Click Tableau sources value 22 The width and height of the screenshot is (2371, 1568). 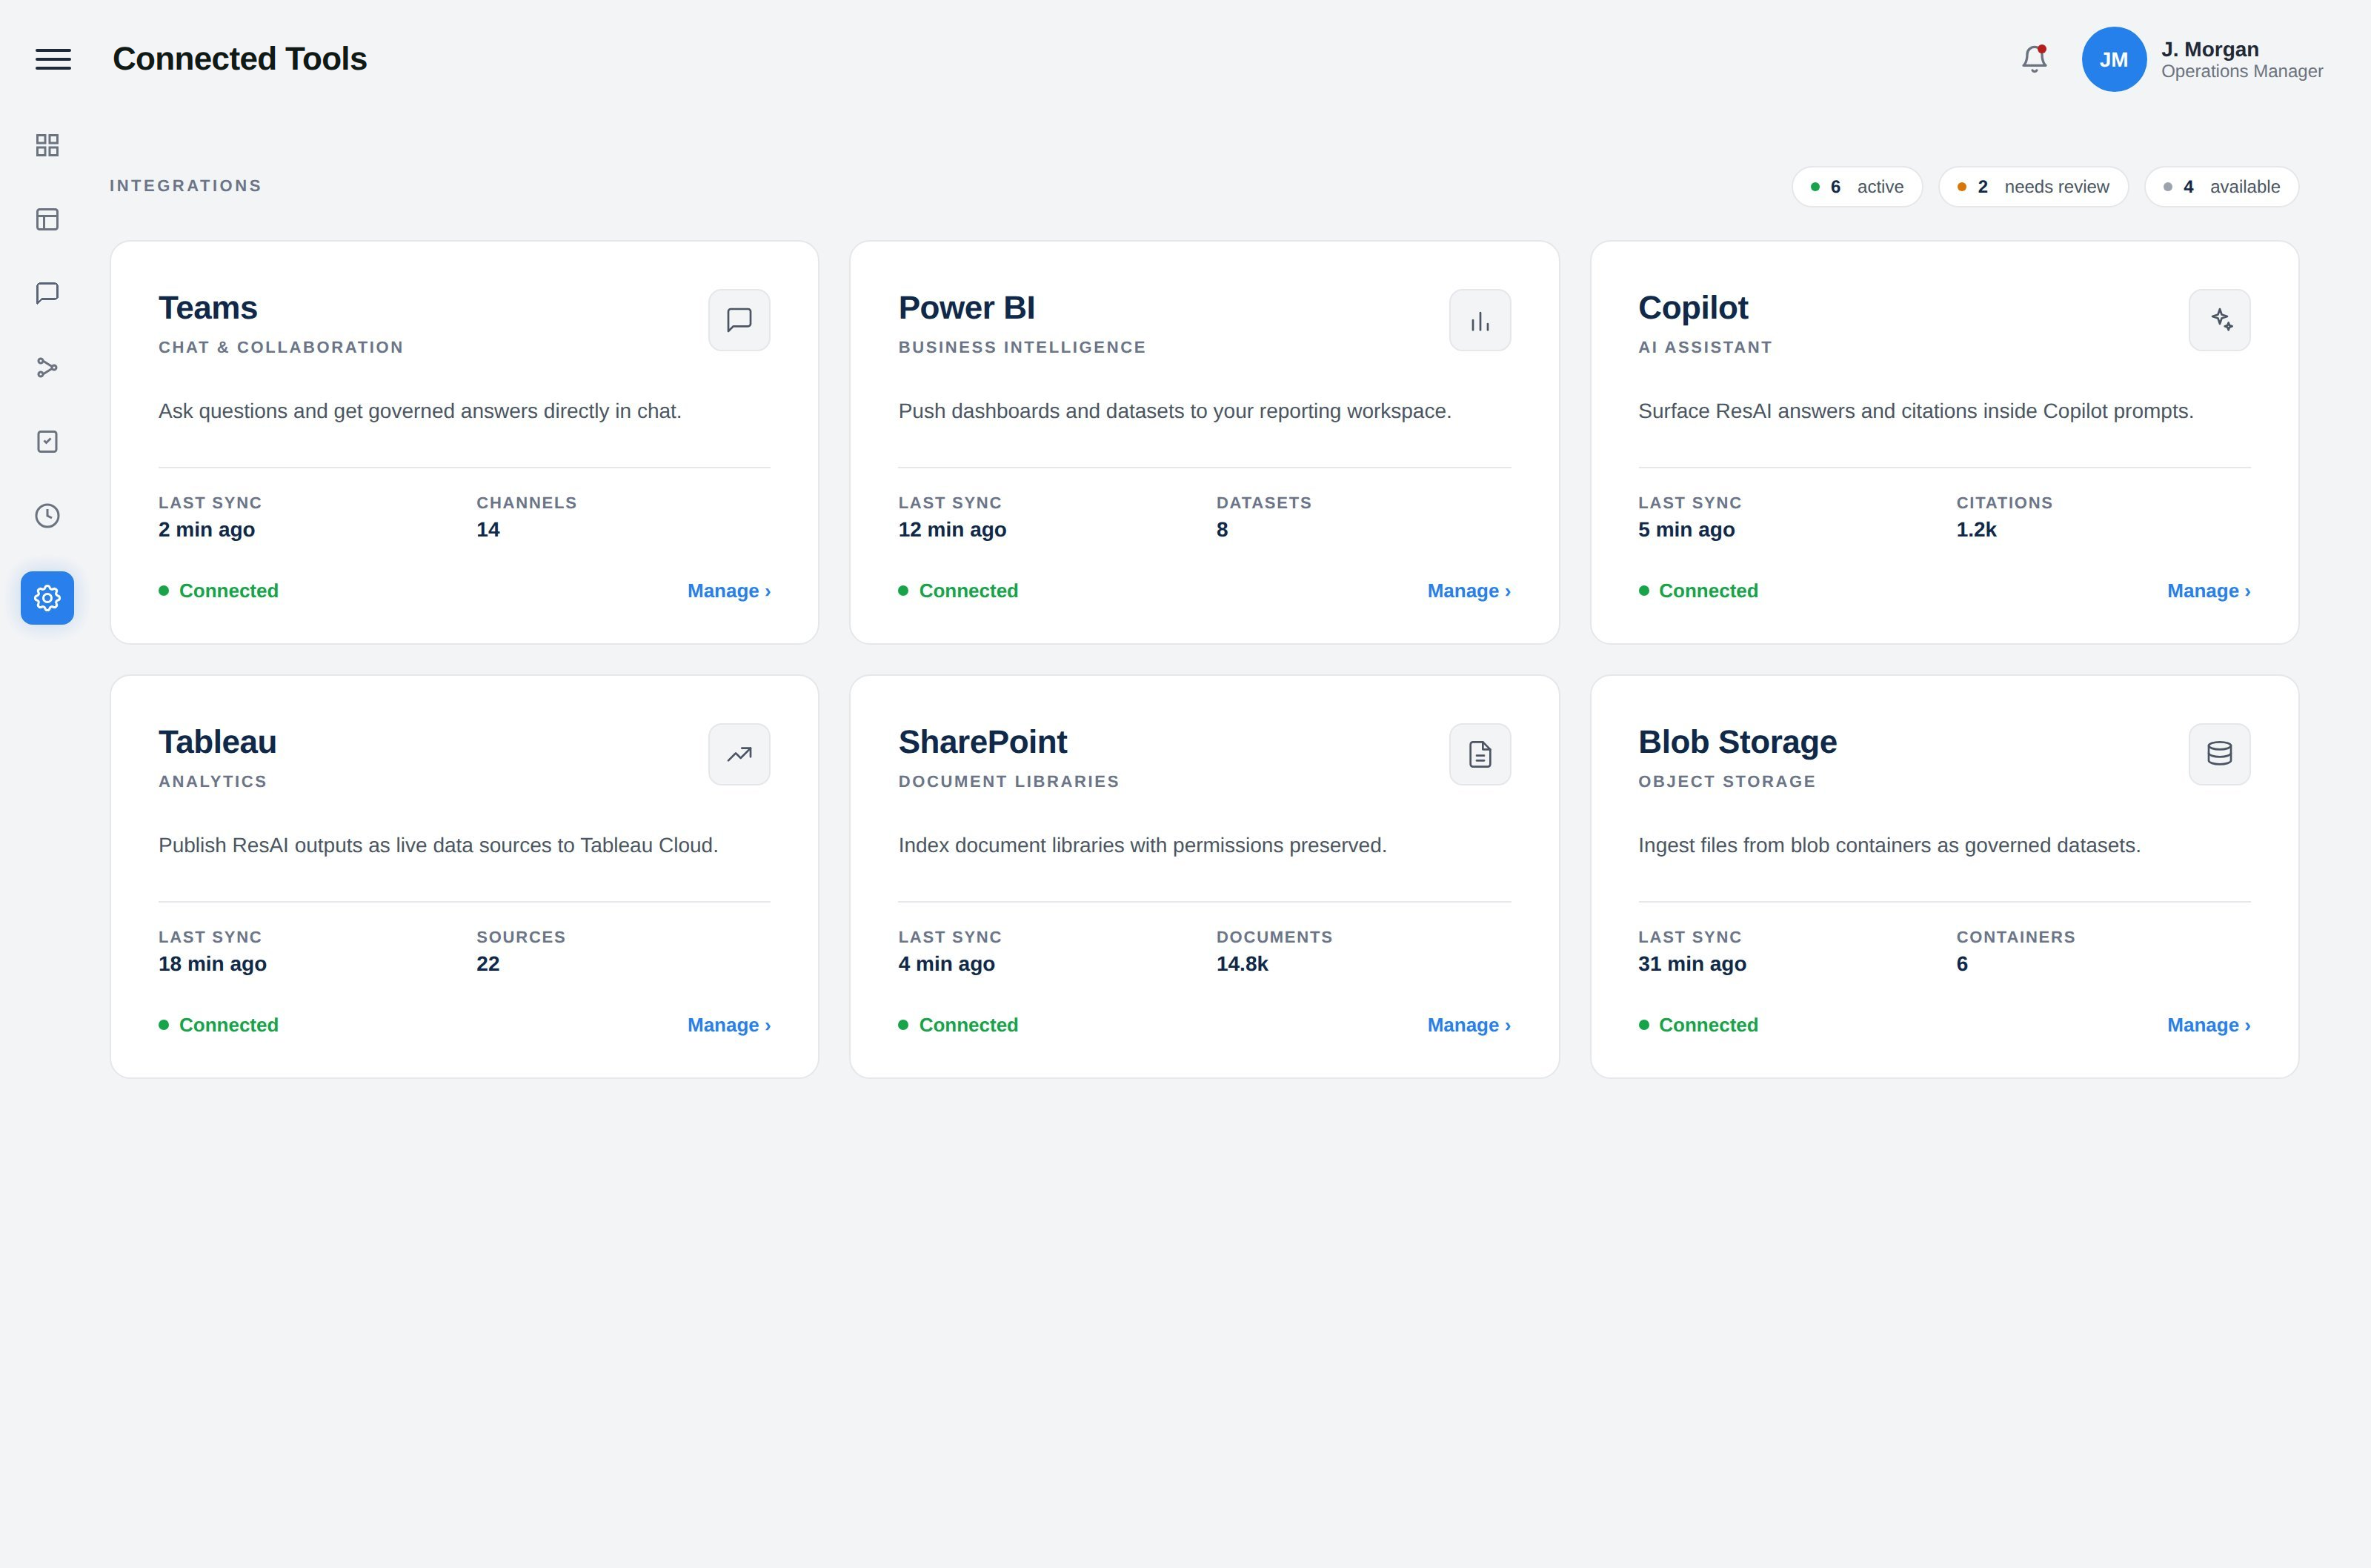coord(488,964)
